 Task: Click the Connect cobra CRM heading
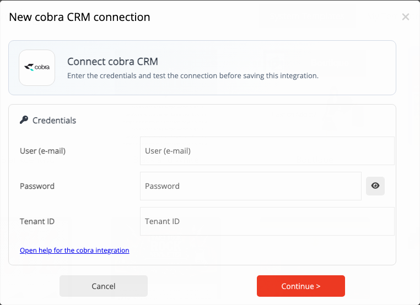(112, 62)
